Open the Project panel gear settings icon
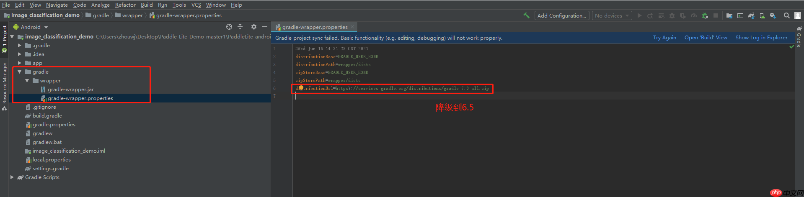Screen dimensions: 804x197 tap(254, 27)
